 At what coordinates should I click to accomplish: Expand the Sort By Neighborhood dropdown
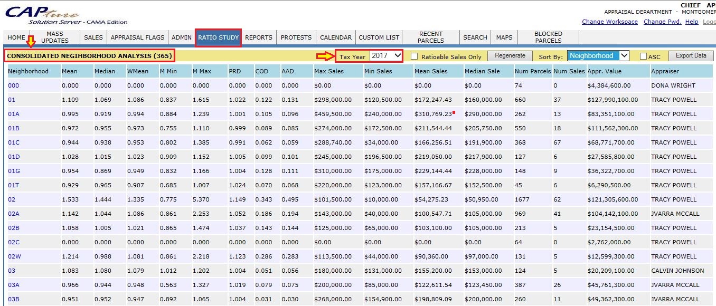[x=598, y=55]
